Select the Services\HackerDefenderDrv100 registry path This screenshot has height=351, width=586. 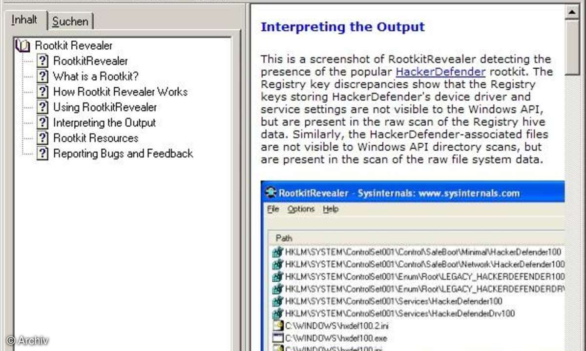click(399, 313)
